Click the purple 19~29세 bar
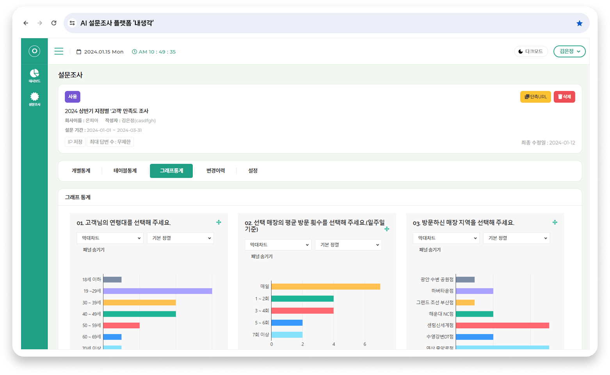This screenshot has height=375, width=610. point(158,291)
